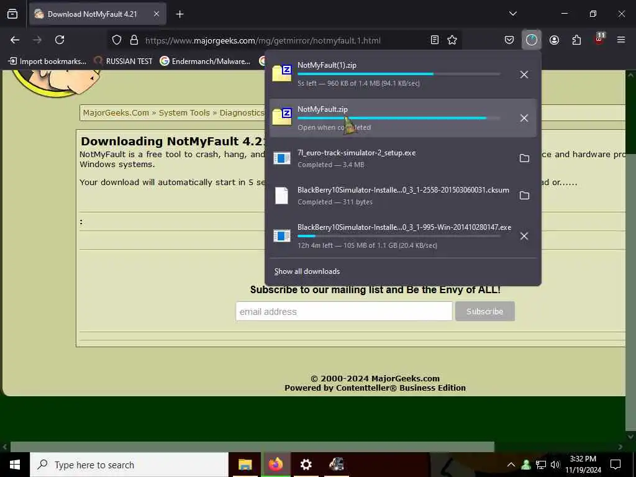Open the Save to Pocket icon
This screenshot has width=636, height=477.
tap(509, 40)
